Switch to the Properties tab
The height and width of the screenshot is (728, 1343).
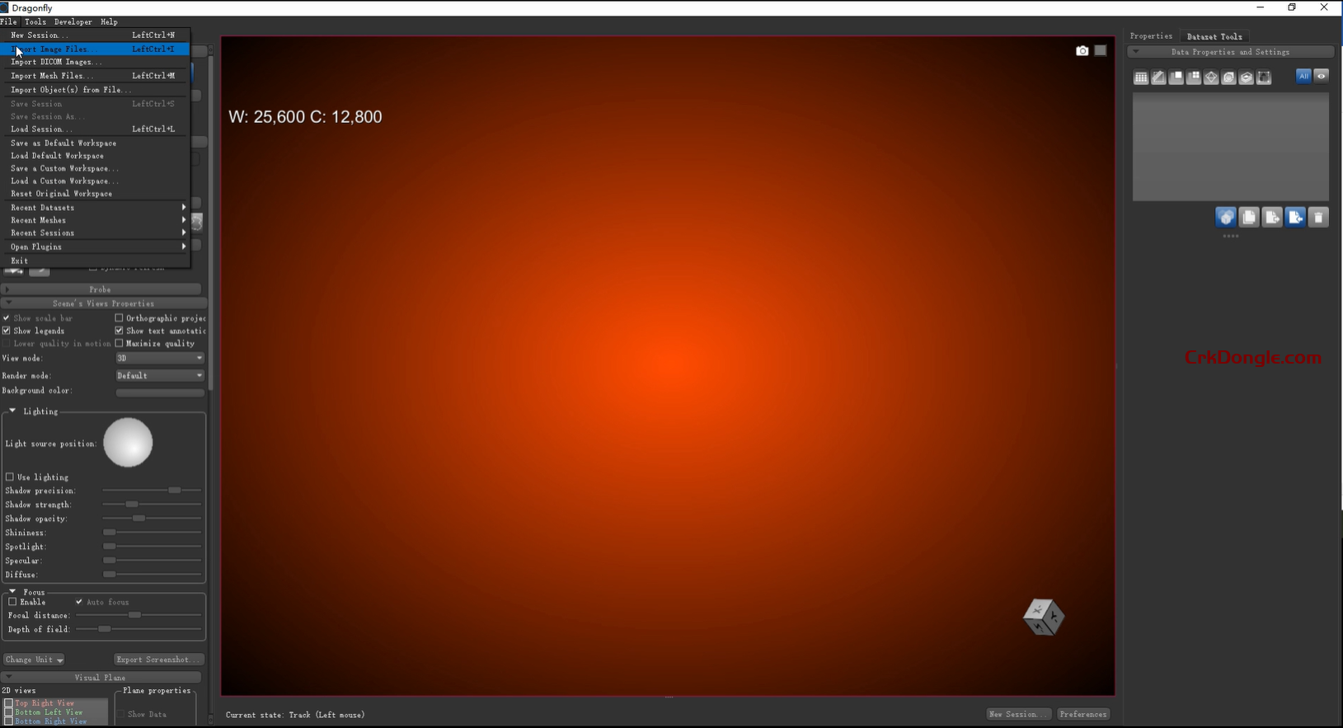click(1151, 36)
